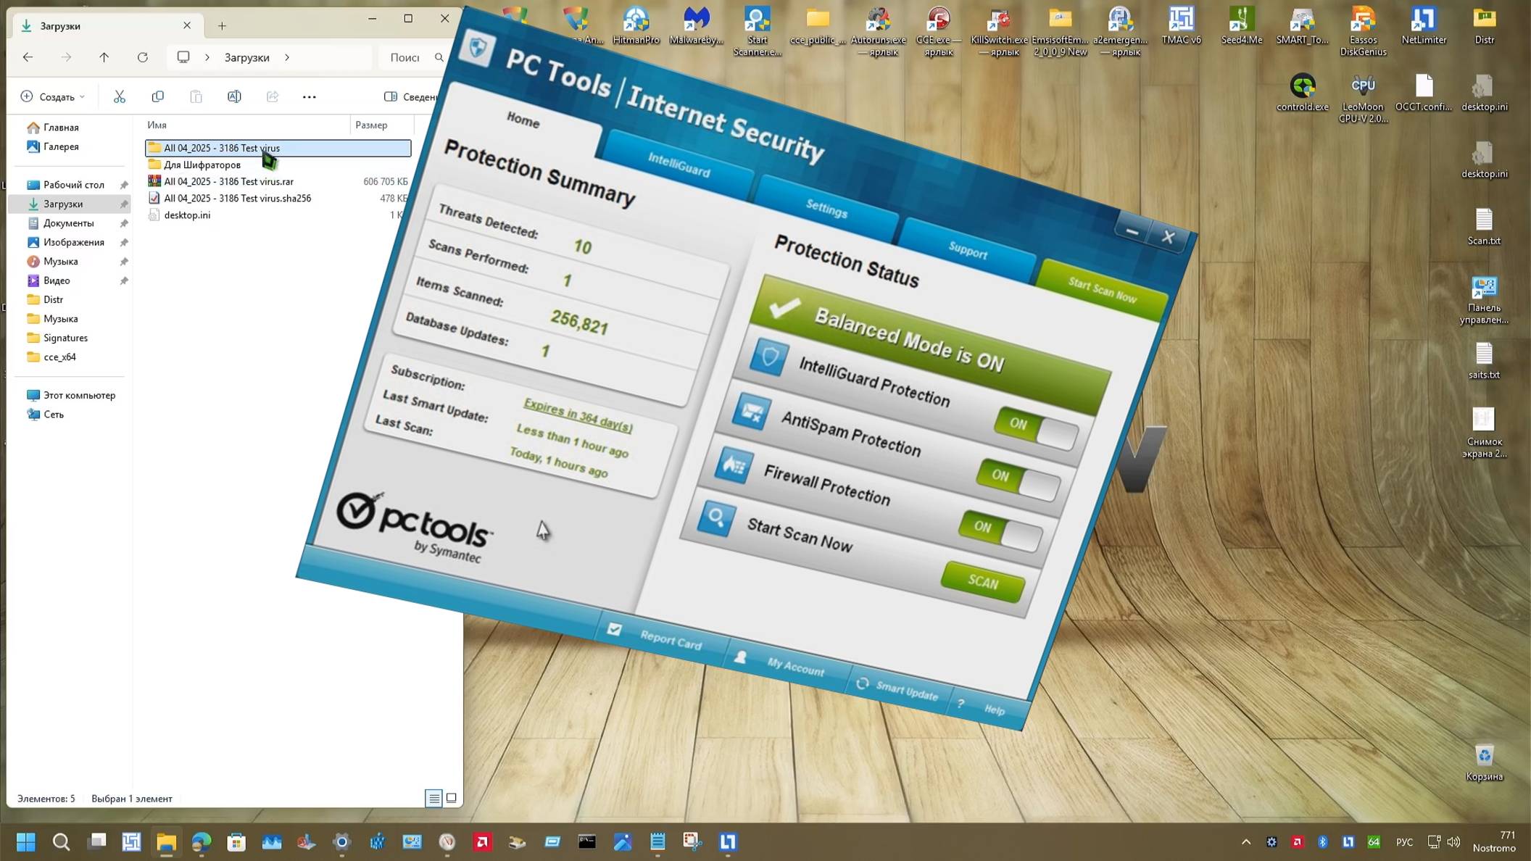Viewport: 1531px width, 861px height.
Task: Click the Start Scan Now magnifier icon
Action: pyautogui.click(x=715, y=519)
